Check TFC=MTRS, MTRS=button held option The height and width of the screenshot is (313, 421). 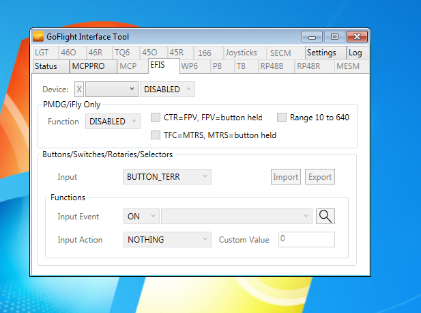point(156,135)
